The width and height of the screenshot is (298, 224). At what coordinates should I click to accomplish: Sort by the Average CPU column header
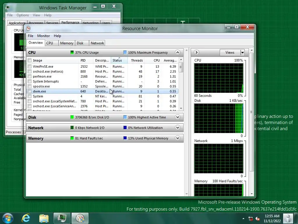pos(170,60)
